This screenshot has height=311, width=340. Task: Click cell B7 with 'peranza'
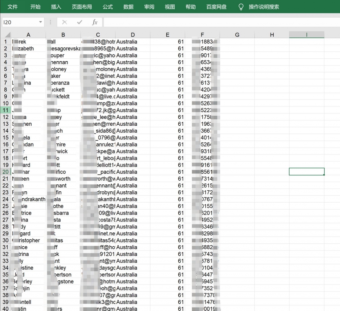pyautogui.click(x=63, y=83)
